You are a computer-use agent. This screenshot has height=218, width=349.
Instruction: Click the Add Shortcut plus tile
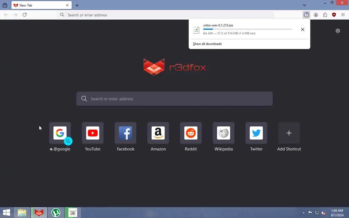[289, 133]
